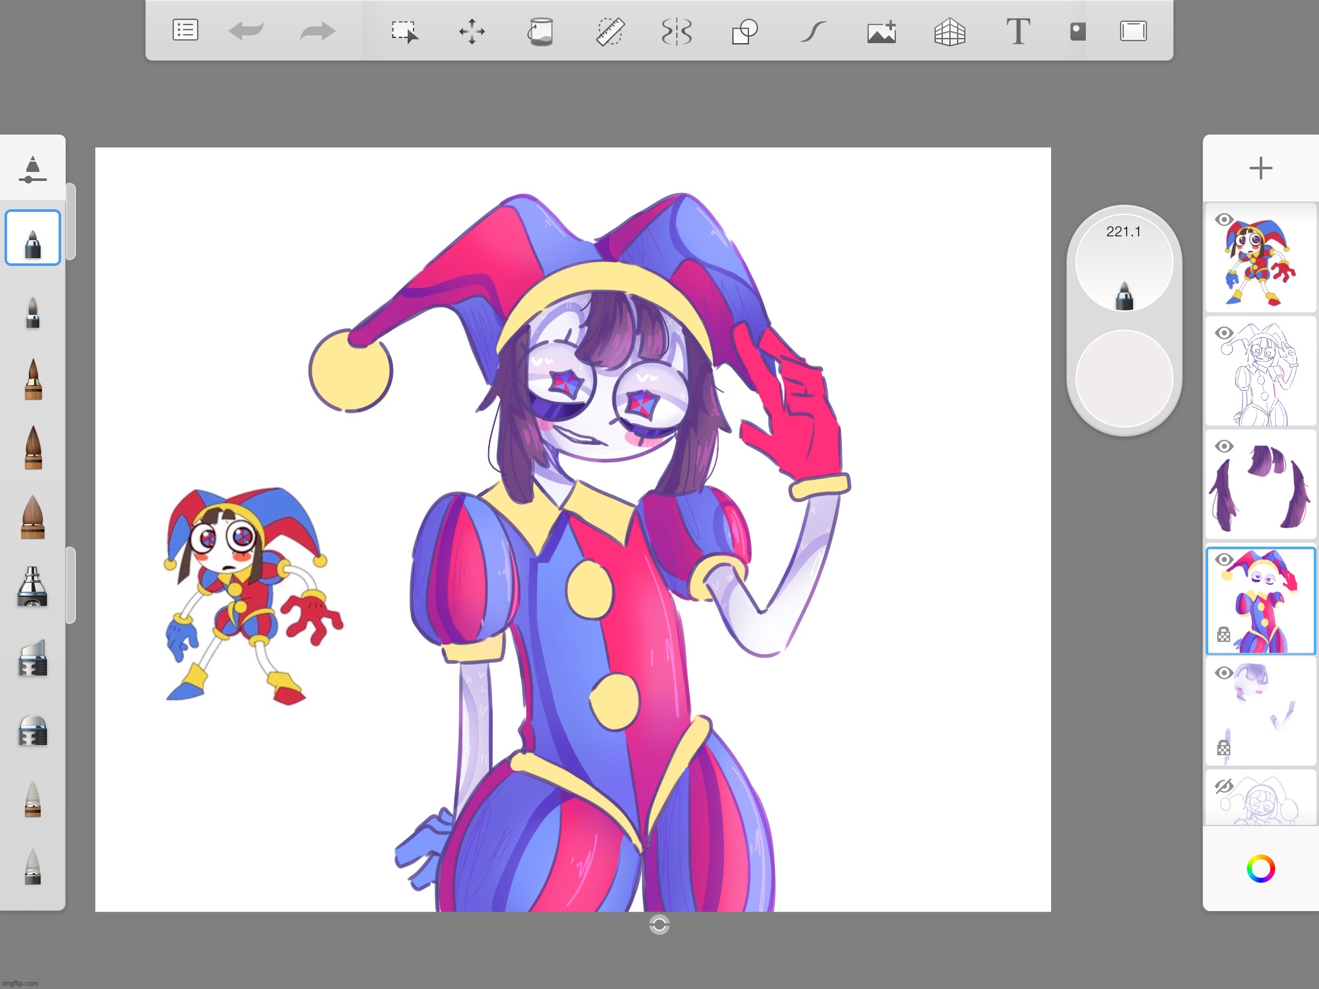Open the brush properties slider icon
The width and height of the screenshot is (1319, 989).
click(33, 169)
